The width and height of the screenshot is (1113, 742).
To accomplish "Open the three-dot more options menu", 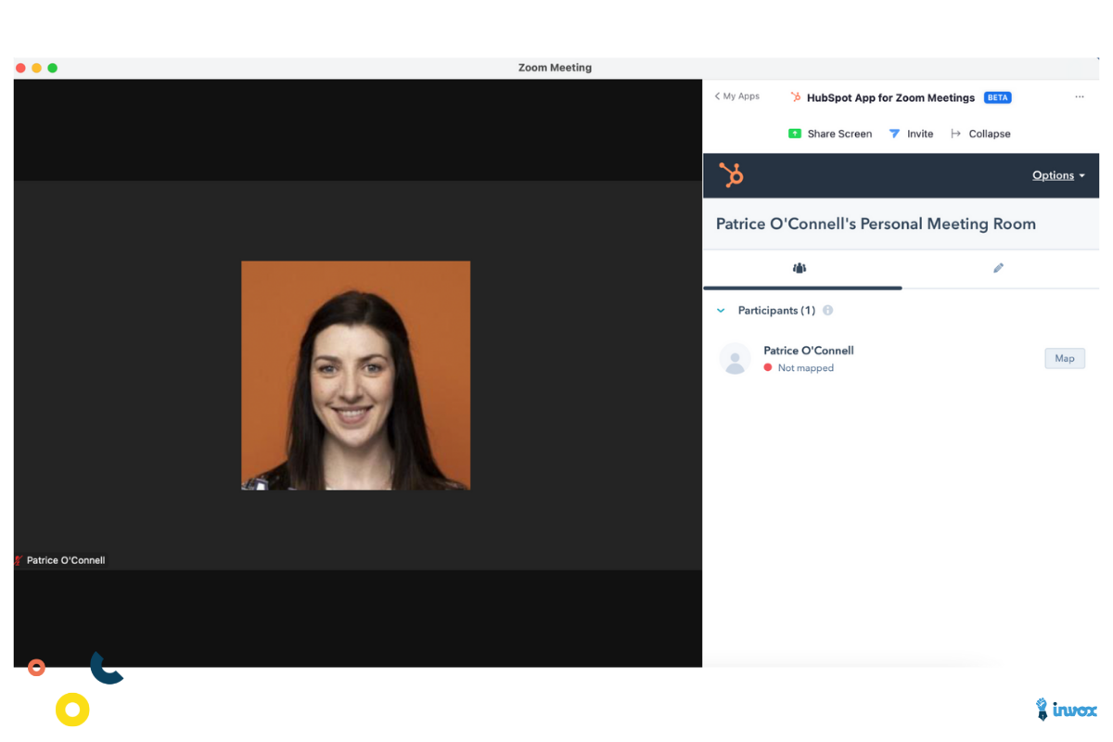I will 1080,96.
